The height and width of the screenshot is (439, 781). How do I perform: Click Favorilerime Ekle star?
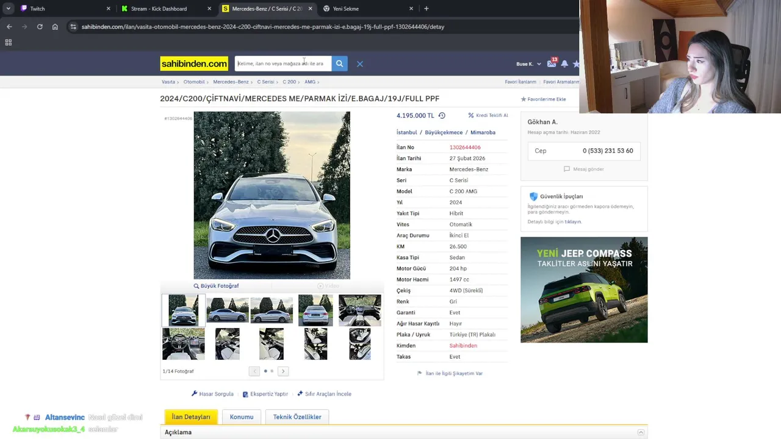543,99
